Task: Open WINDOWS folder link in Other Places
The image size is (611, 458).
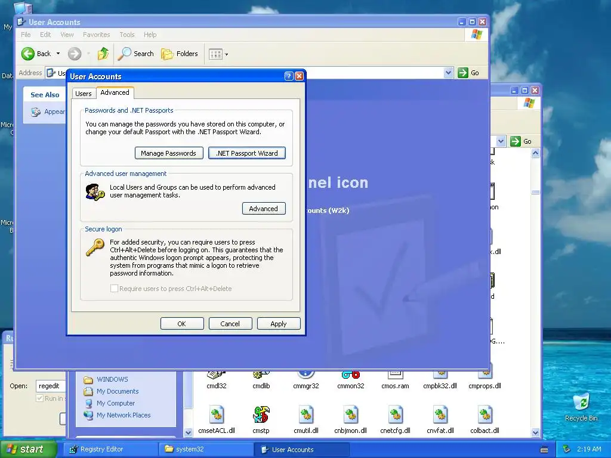Action: point(112,379)
